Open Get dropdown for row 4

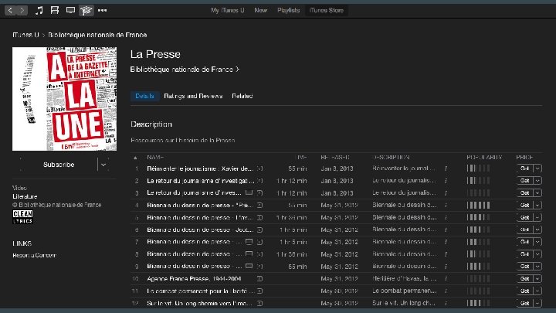537,205
